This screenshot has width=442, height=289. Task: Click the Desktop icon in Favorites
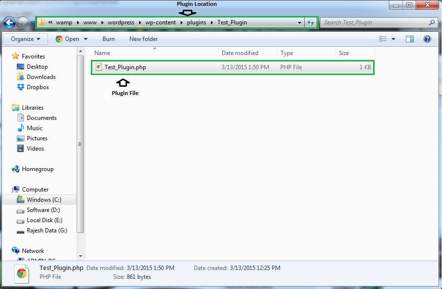tap(21, 67)
